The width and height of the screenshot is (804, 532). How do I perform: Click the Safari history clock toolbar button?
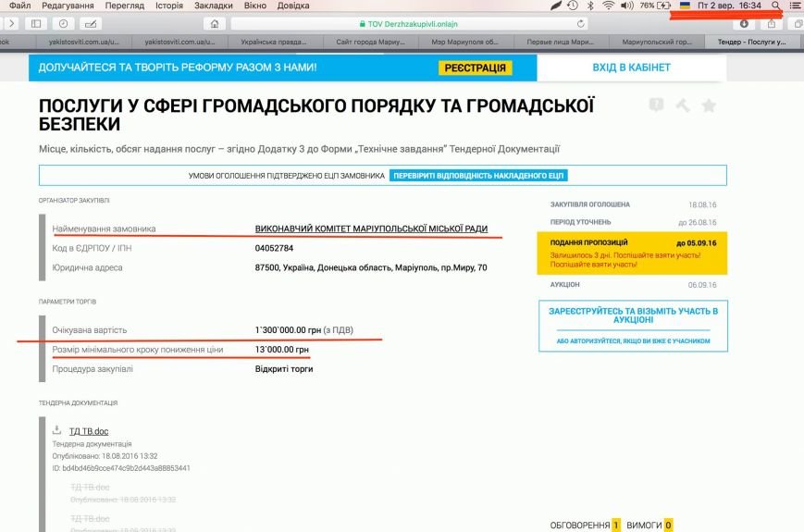pyautogui.click(x=63, y=23)
